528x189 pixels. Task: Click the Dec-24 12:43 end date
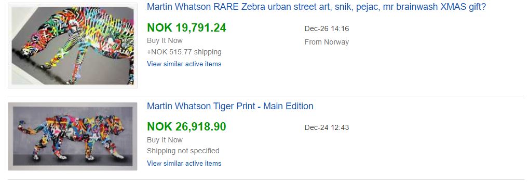coord(327,127)
